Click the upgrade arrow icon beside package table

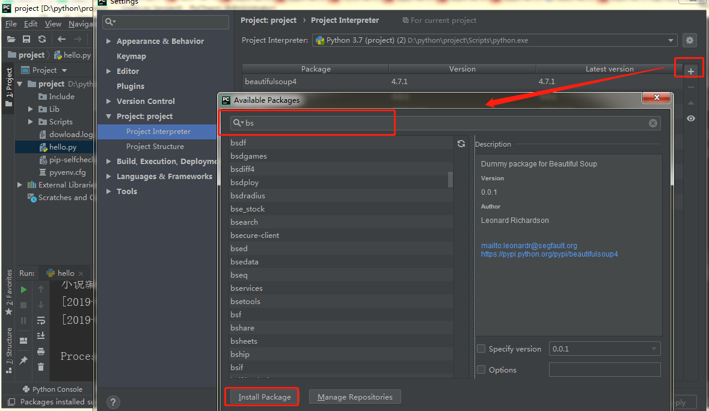(x=691, y=103)
